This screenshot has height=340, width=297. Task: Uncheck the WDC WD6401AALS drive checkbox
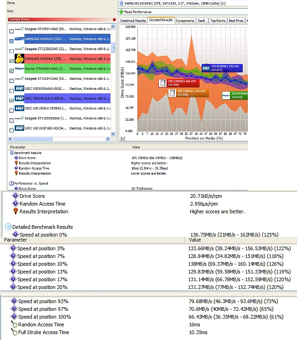click(12, 101)
